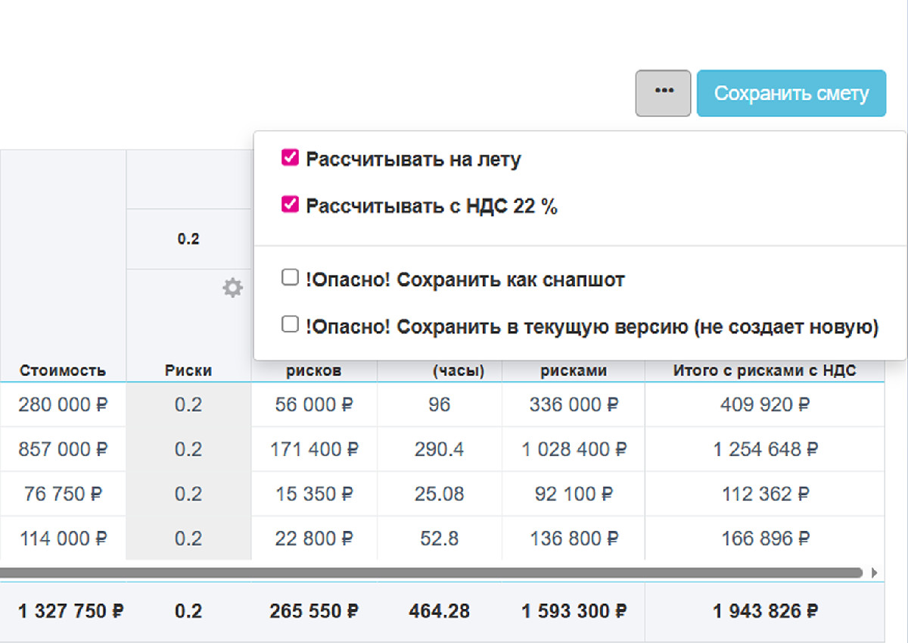Select the total 1 943 826 ₽ cell
Viewport: 908px width, 643px height.
click(x=764, y=610)
